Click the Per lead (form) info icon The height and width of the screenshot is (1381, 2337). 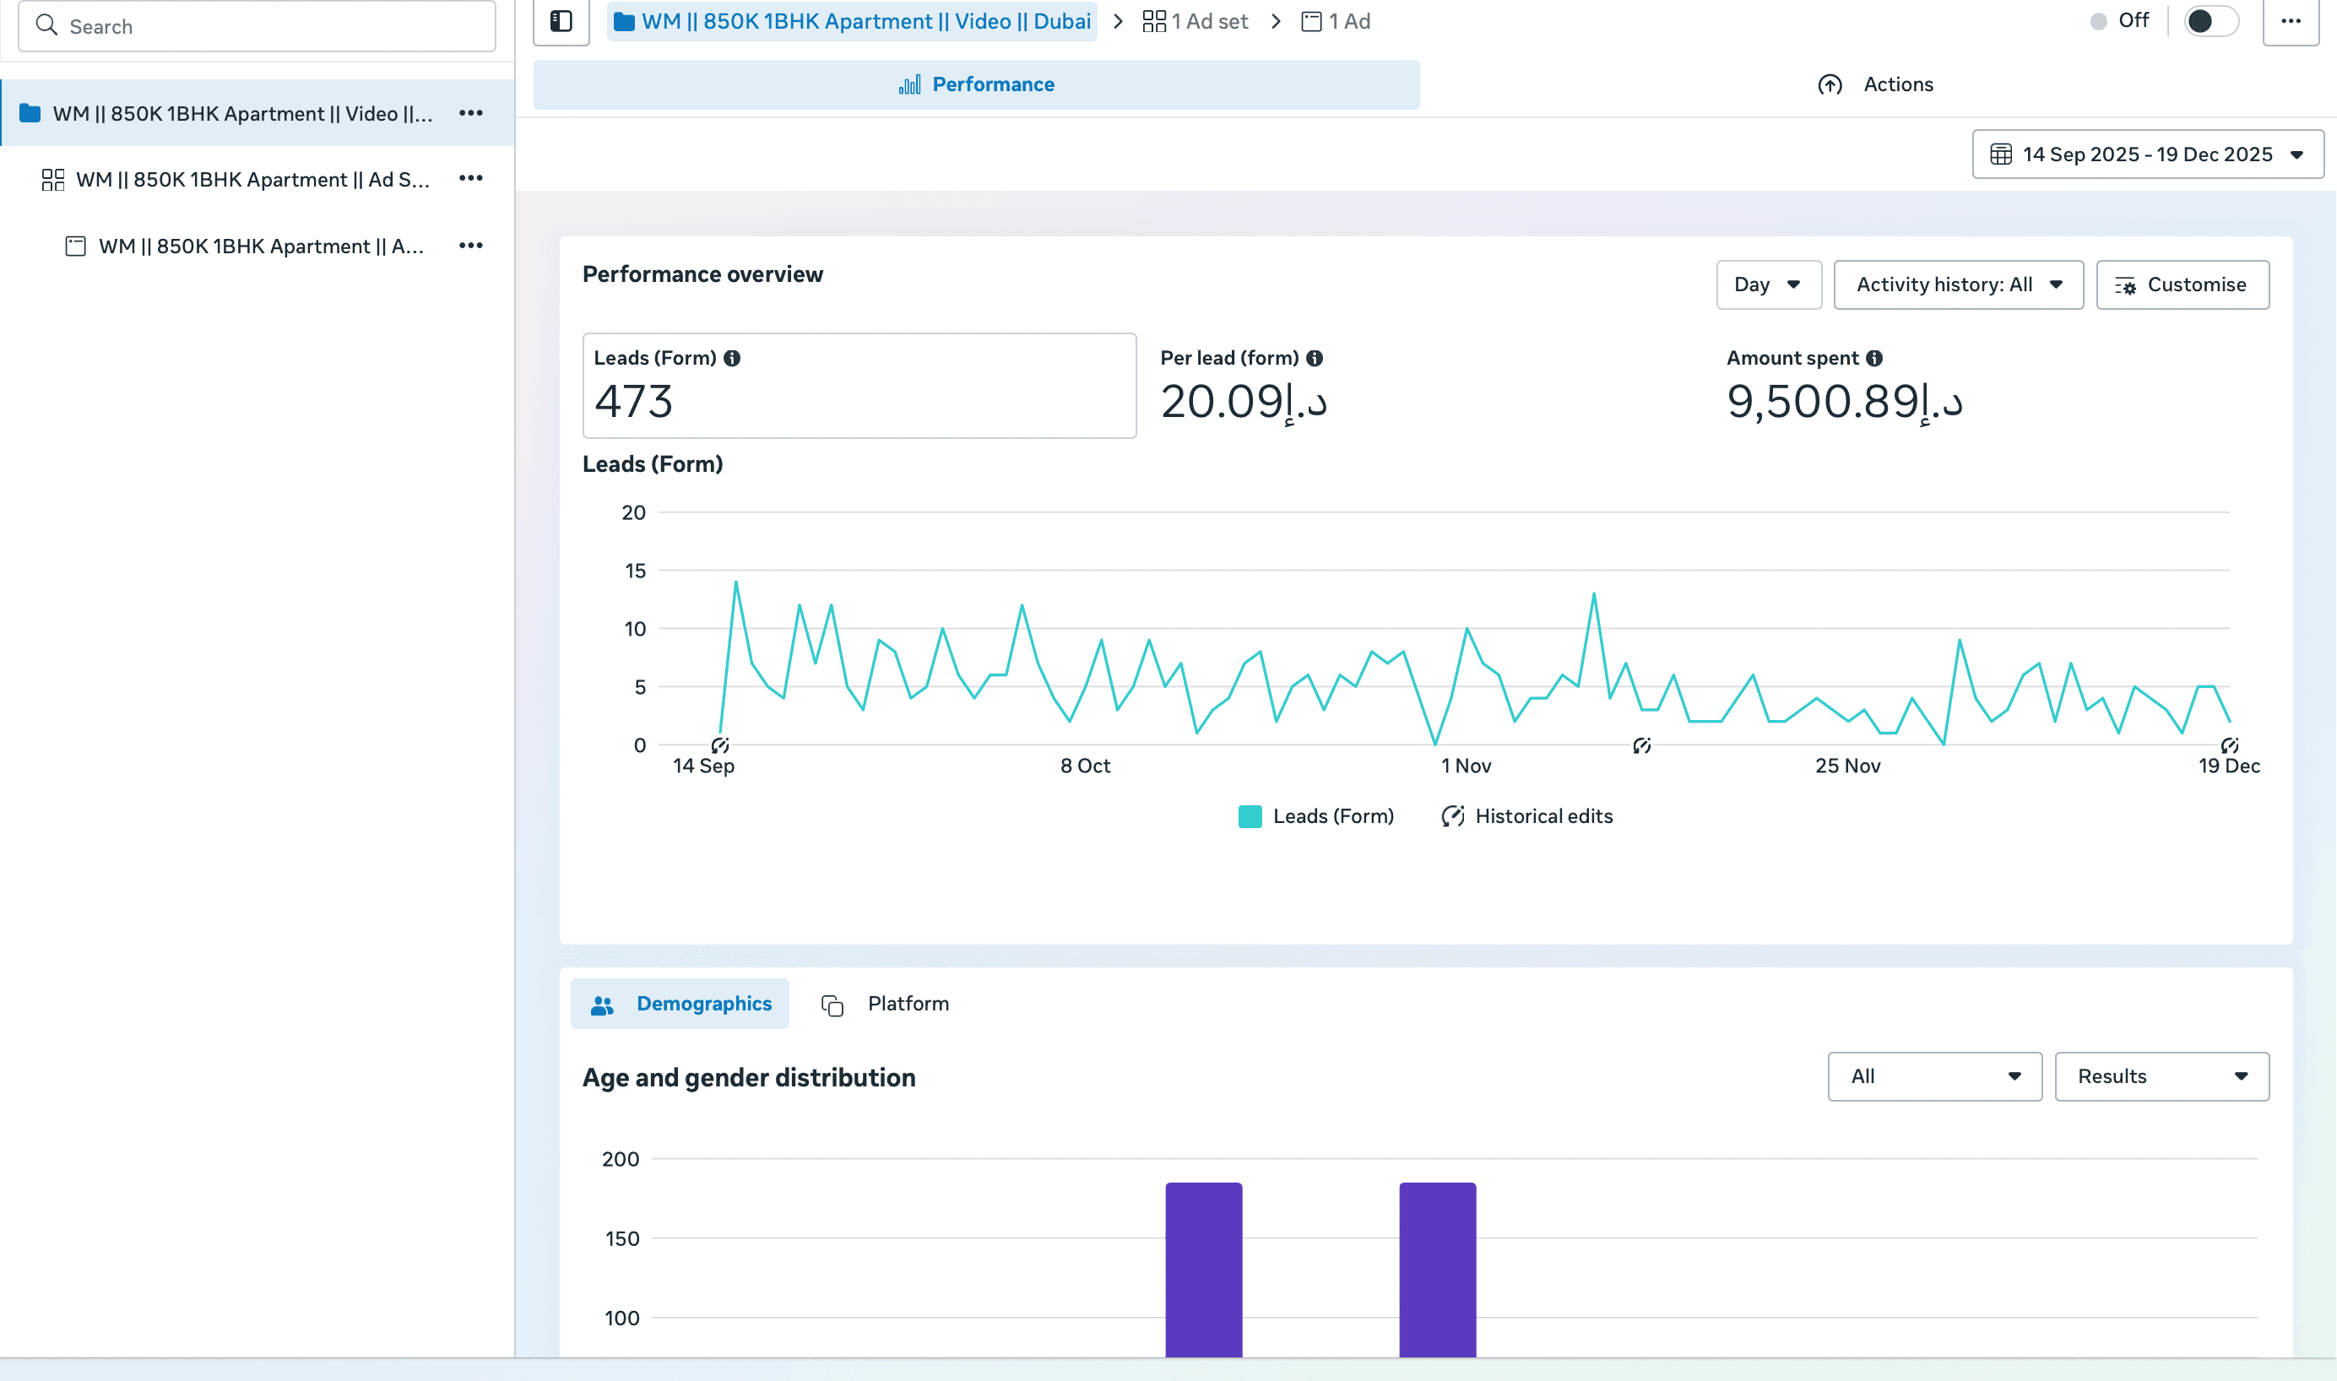[1315, 358]
